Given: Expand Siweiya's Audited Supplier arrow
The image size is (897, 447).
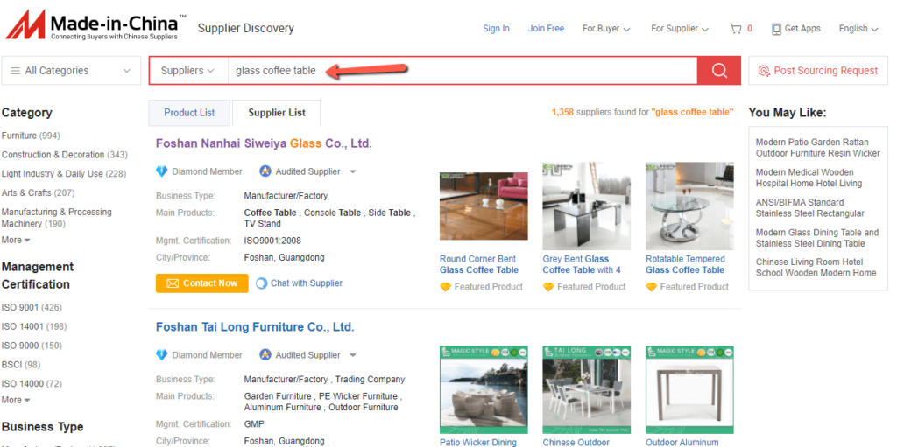Looking at the screenshot, I should pyautogui.click(x=353, y=172).
